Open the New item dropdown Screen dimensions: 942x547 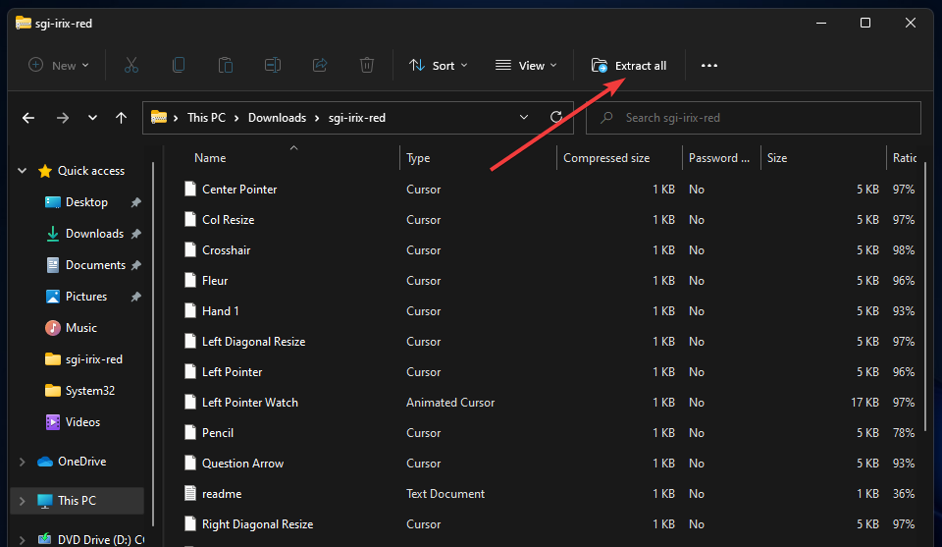click(59, 66)
